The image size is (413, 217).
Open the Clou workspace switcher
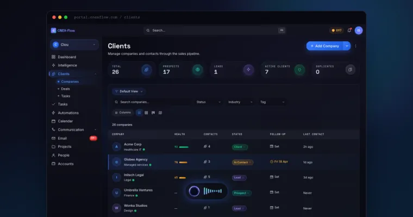[x=74, y=45]
